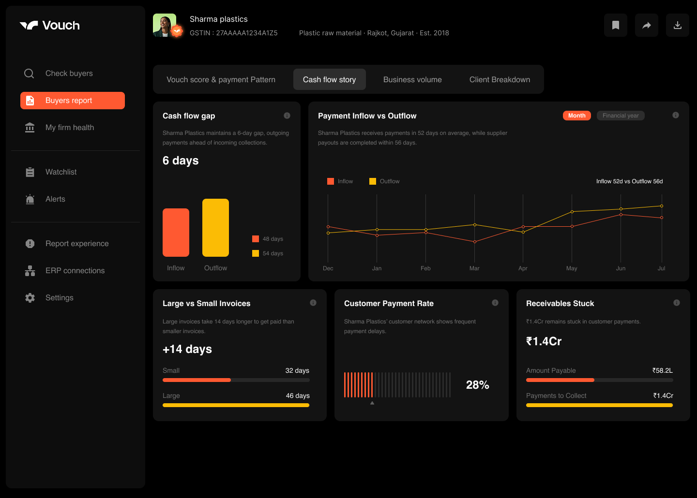
Task: Switch chart to Month view
Action: click(x=577, y=116)
